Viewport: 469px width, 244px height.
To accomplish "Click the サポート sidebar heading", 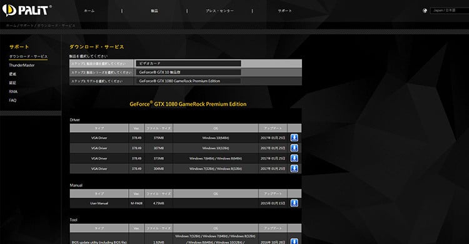I will coord(19,47).
